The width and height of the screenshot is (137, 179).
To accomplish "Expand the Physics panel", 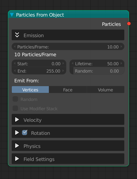I will coord(17,146).
